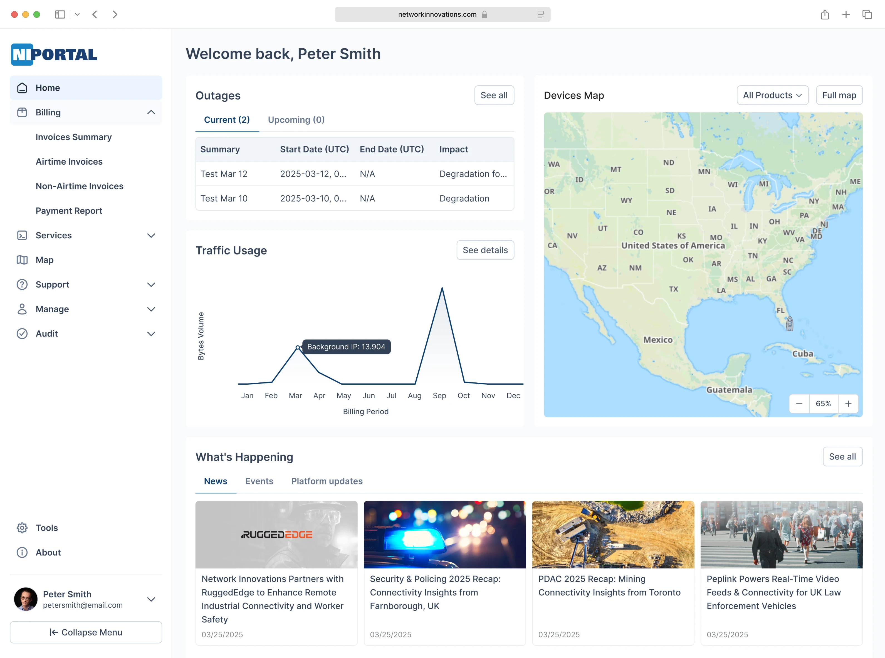This screenshot has height=658, width=885.
Task: Open the Full map button
Action: point(839,95)
